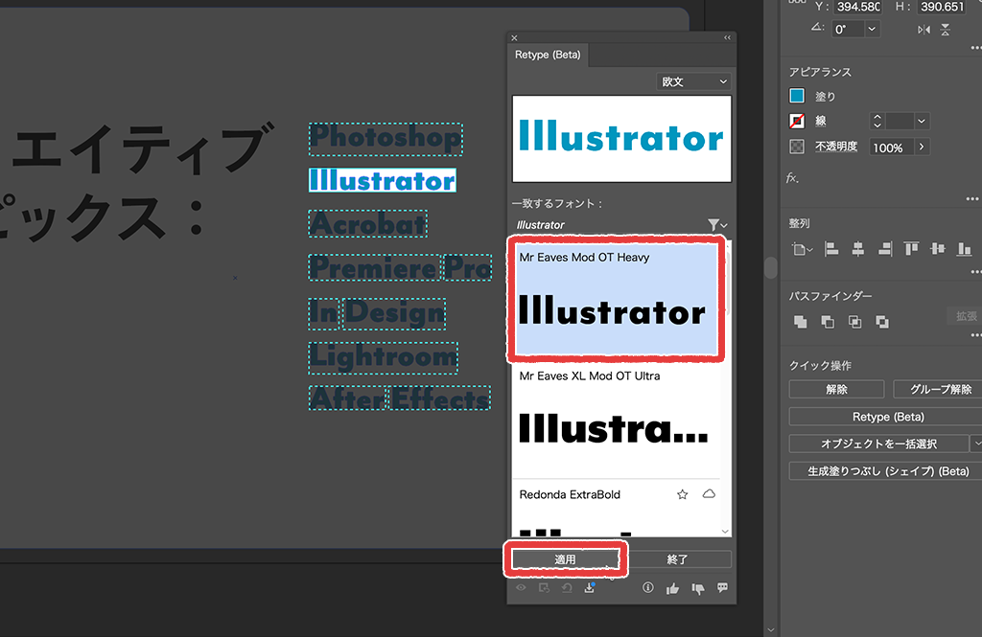
Task: Click Pathfinder unite icon
Action: [x=801, y=322]
